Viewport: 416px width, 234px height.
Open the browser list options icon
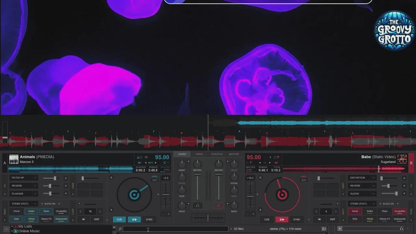click(x=324, y=229)
